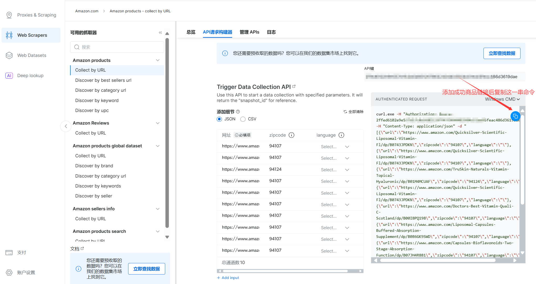
Task: Open 账户设置 gear icon
Action: click(9, 272)
